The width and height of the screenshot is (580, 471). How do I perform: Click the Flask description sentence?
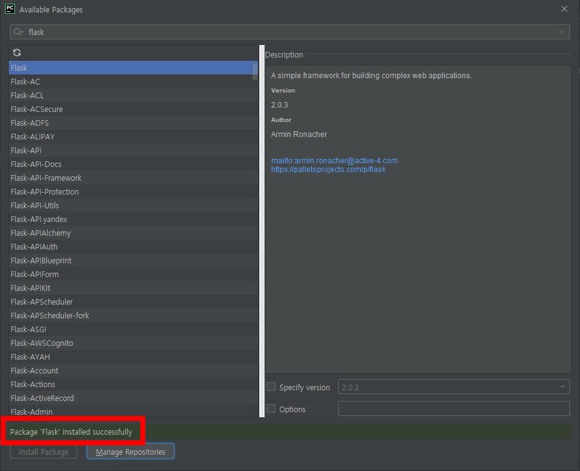(371, 76)
